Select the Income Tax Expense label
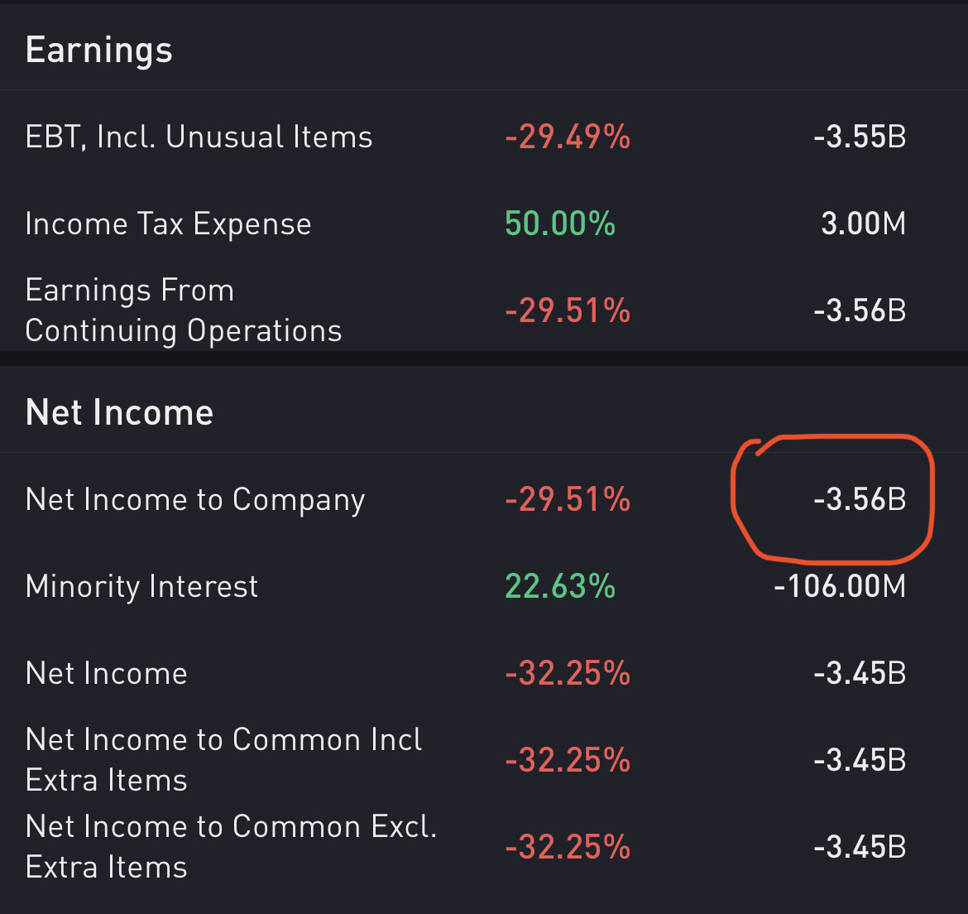Screen dimensions: 968x914 (x=168, y=224)
